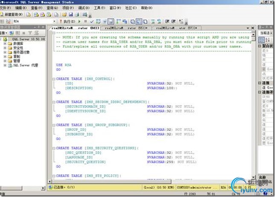Screen dimensions: 275x197
Task: Click the Increase Indent icon
Action: [x=173, y=21]
